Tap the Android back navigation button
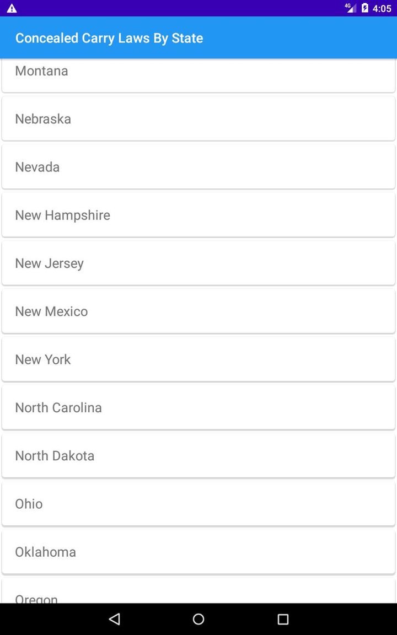The height and width of the screenshot is (635, 397). pos(115,619)
